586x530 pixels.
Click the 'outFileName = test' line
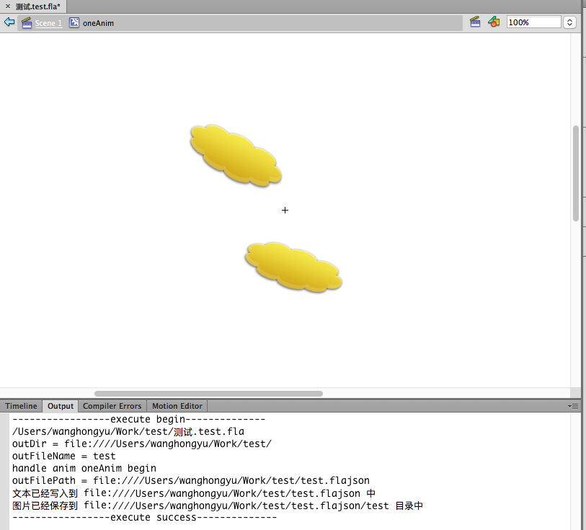(x=64, y=456)
